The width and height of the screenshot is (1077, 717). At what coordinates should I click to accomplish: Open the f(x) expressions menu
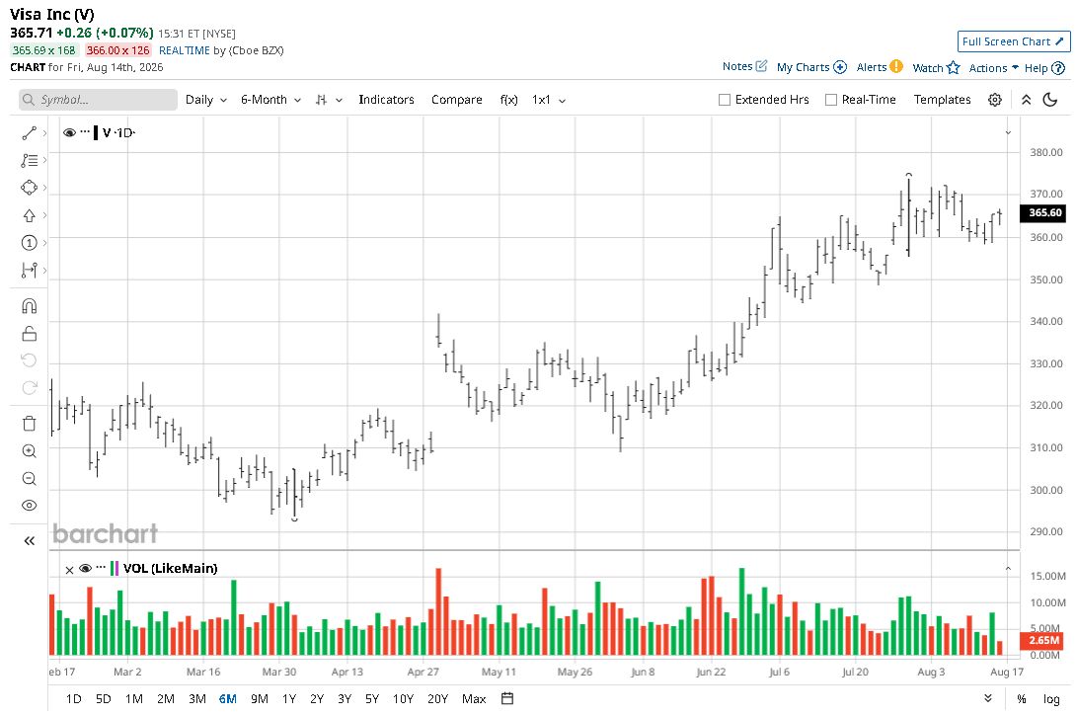pyautogui.click(x=508, y=100)
